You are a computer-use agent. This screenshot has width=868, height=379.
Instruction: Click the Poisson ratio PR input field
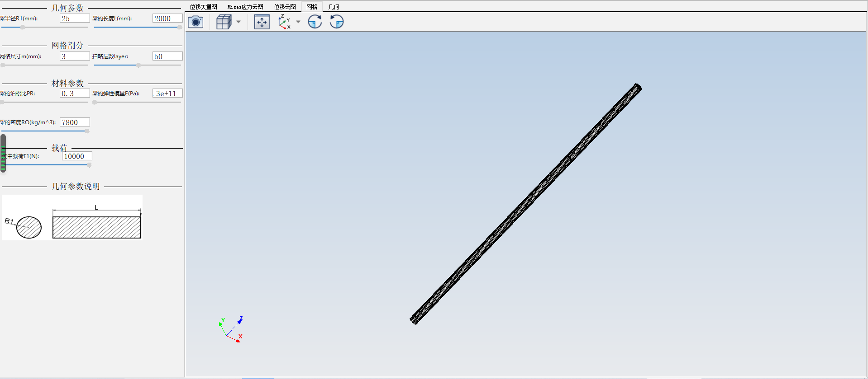75,94
